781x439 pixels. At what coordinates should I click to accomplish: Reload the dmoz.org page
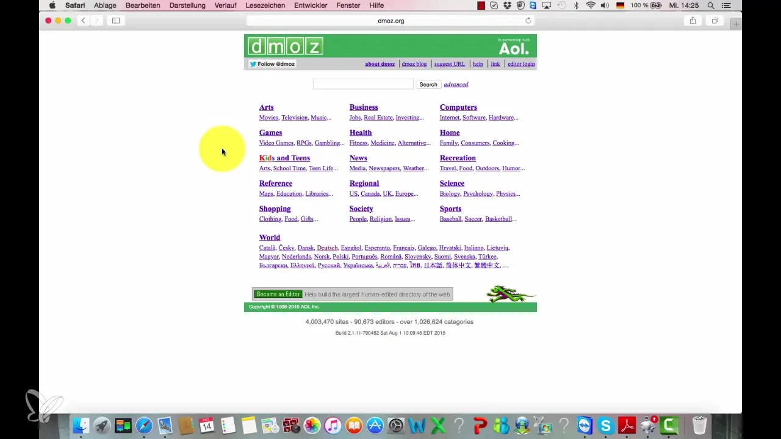[528, 21]
